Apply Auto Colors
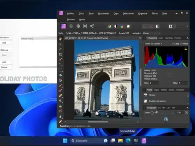Viewport: 195px width, 146px height. [x=122, y=26]
